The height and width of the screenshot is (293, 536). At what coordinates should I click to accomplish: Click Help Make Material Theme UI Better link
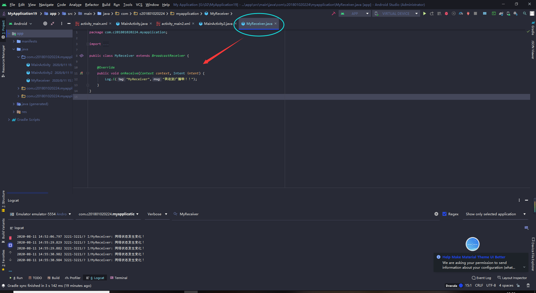(474, 257)
